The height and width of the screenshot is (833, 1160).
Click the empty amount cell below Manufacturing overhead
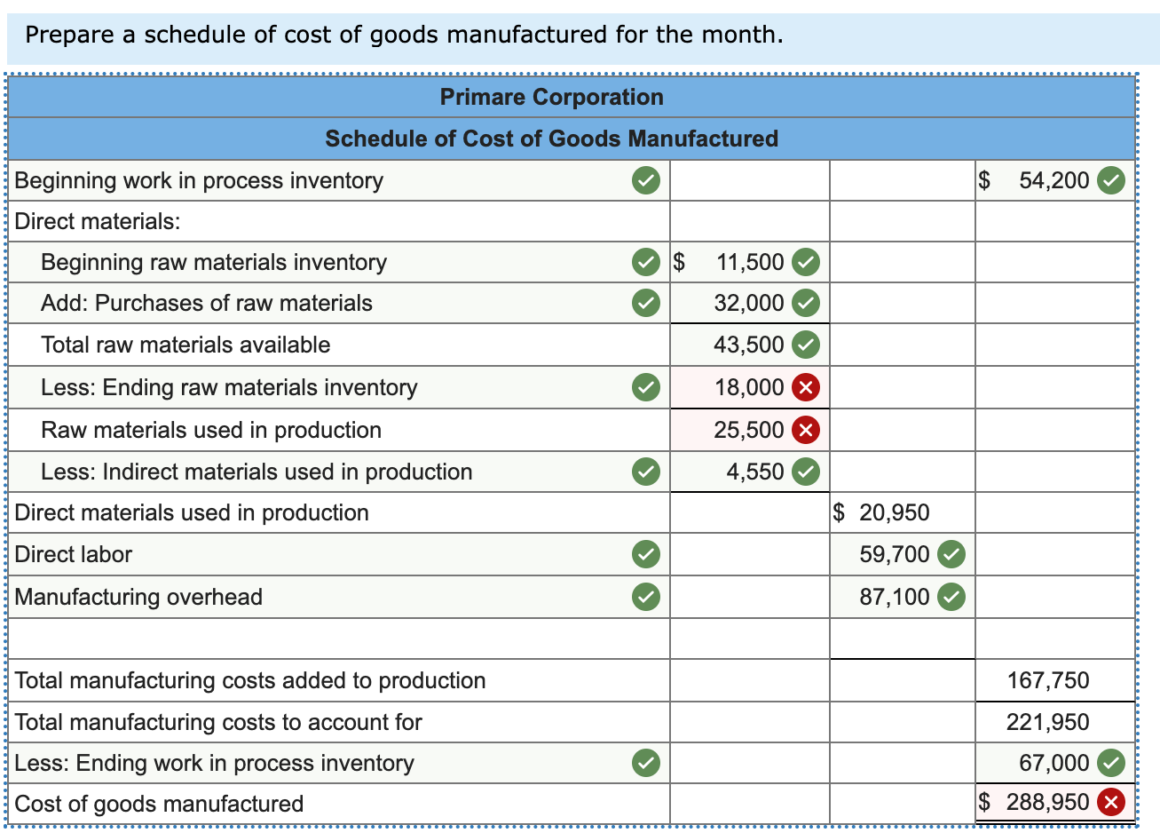coord(902,638)
